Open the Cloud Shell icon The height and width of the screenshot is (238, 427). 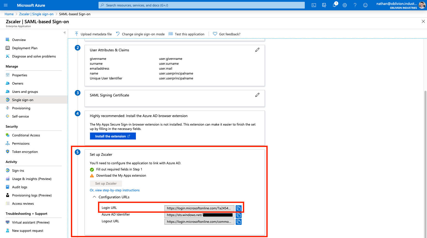[x=314, y=5]
